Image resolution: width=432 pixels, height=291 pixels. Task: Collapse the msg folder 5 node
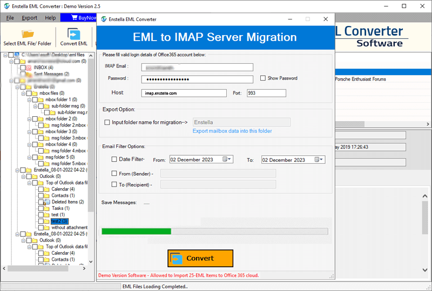[x=30, y=157]
